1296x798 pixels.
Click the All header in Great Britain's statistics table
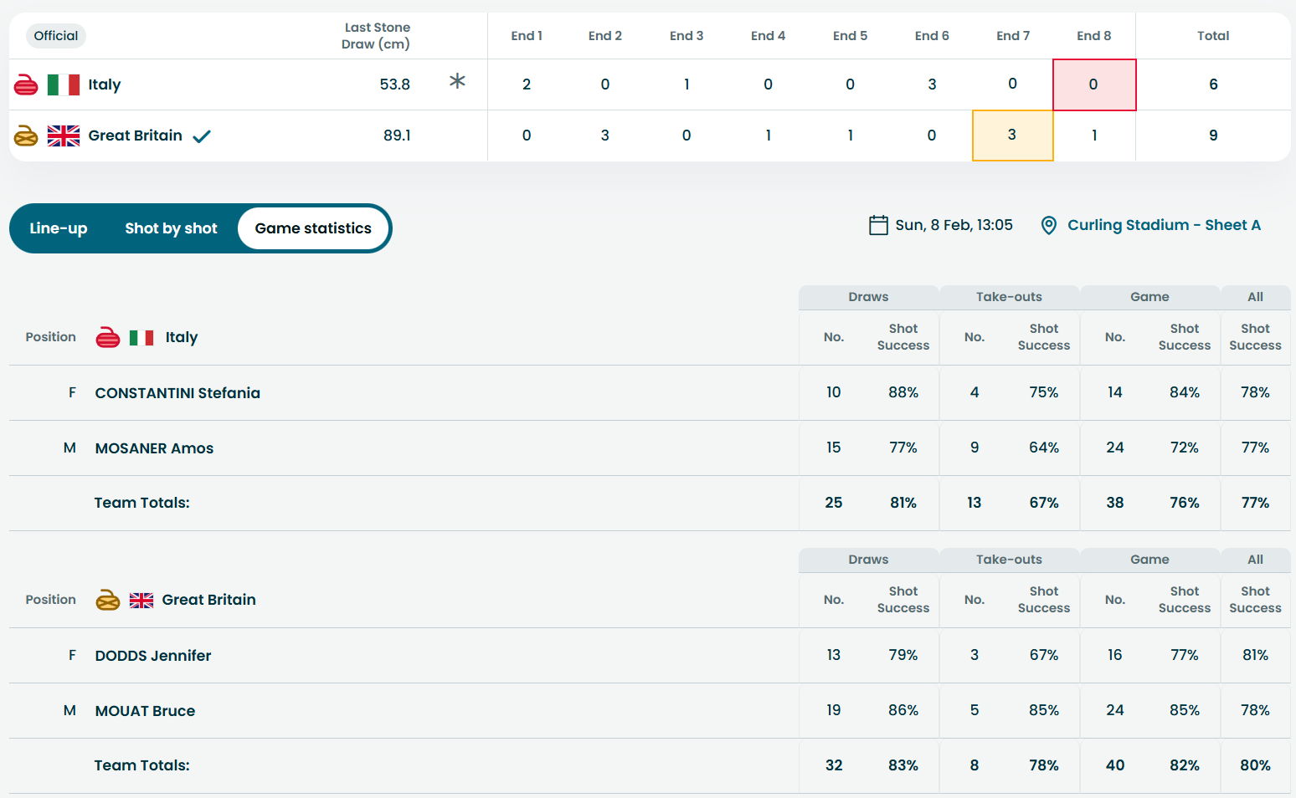[x=1255, y=560]
